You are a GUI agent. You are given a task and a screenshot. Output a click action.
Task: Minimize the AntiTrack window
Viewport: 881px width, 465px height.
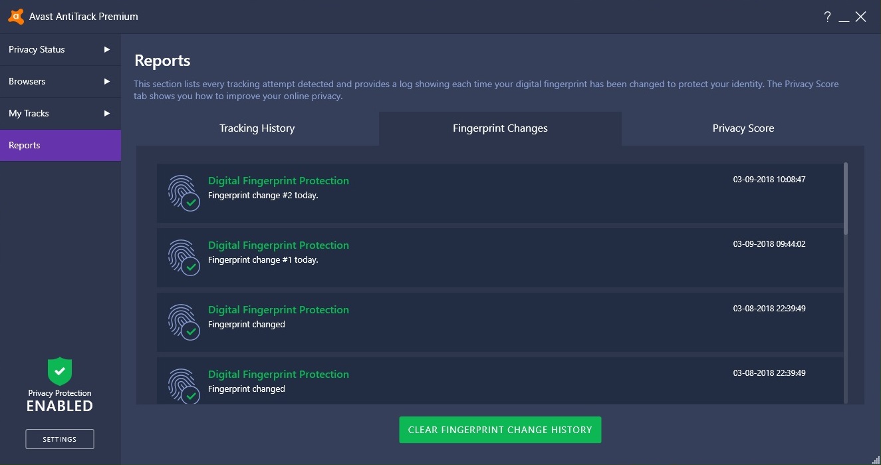[844, 18]
